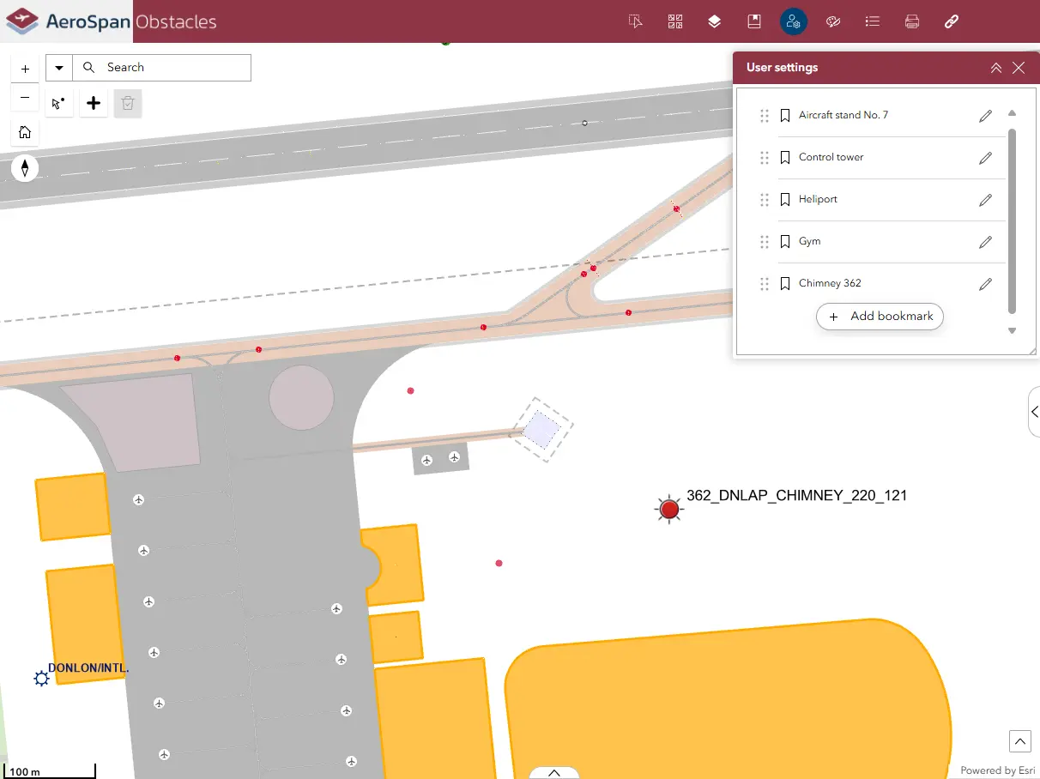Open the search source dropdown arrow

click(59, 68)
